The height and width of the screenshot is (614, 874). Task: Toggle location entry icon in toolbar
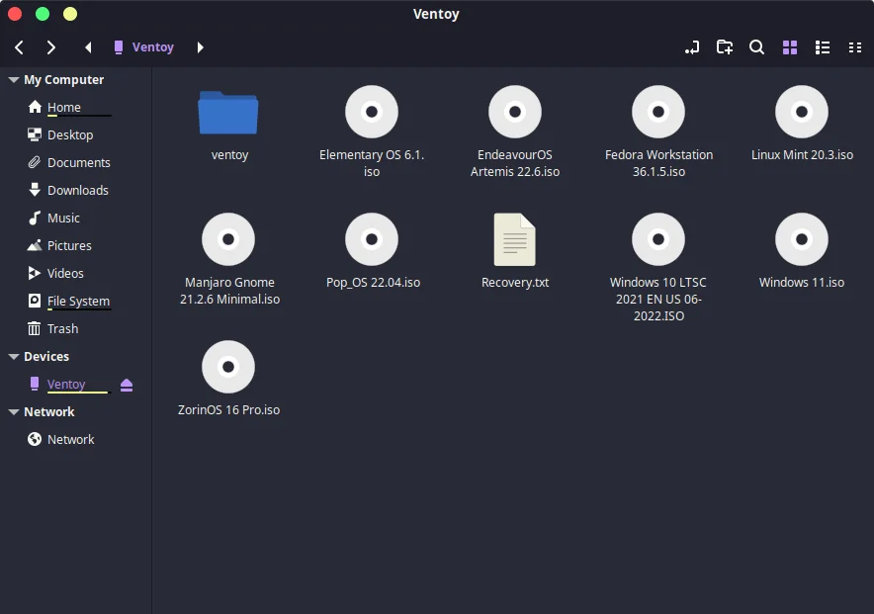click(x=692, y=47)
